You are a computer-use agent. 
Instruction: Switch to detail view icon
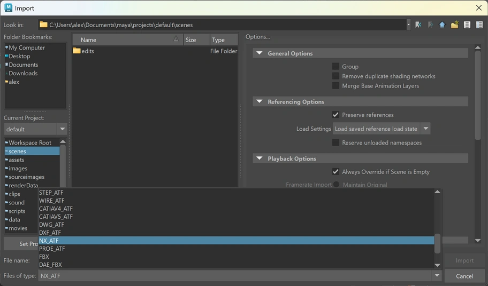(x=479, y=25)
